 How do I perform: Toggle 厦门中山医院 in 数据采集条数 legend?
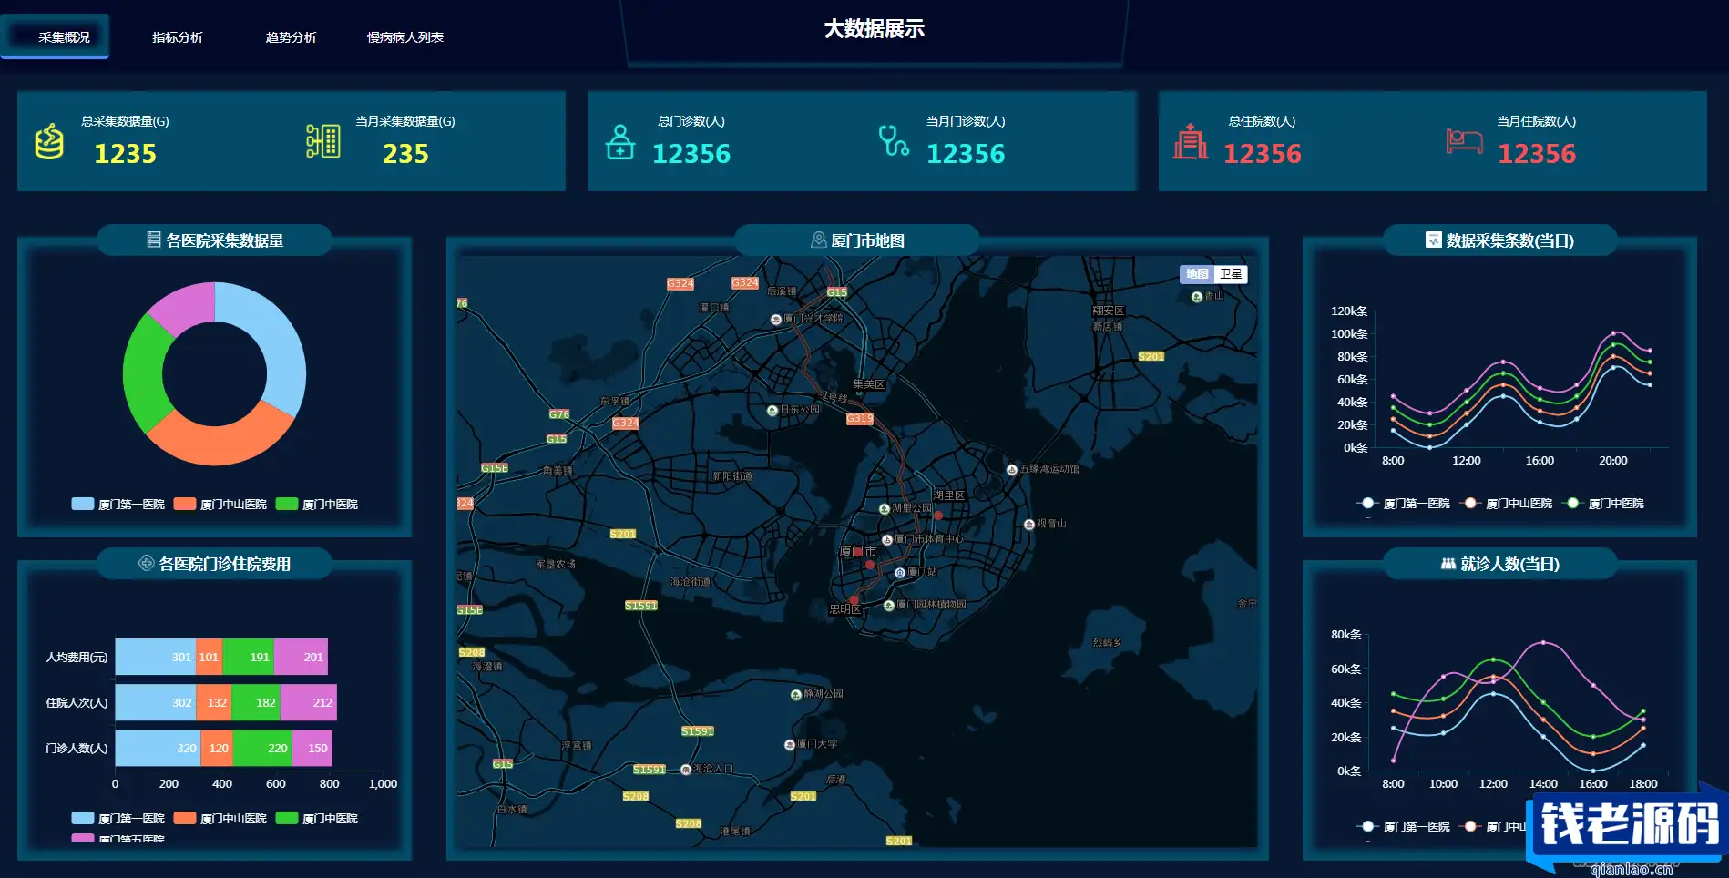(1506, 503)
